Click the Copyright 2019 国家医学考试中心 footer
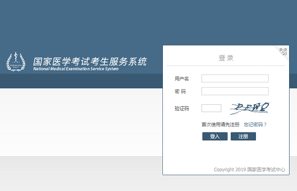The image size is (297, 191). pyautogui.click(x=249, y=169)
